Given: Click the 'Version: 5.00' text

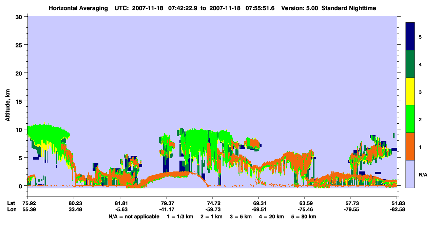Looking at the screenshot, I should [300, 8].
